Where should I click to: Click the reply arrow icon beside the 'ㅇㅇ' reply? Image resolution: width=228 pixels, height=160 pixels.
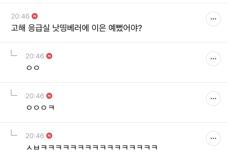[x=14, y=53]
